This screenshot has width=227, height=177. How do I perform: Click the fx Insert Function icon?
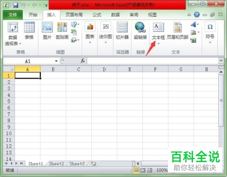[x=83, y=61]
